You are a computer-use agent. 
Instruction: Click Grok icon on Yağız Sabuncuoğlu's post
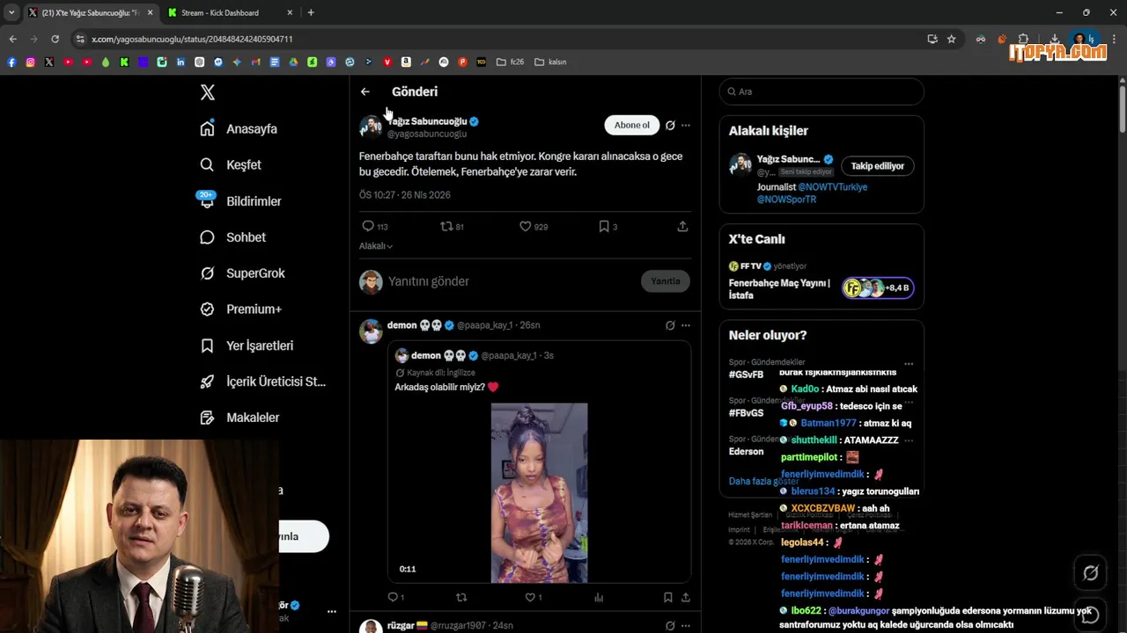(x=670, y=126)
